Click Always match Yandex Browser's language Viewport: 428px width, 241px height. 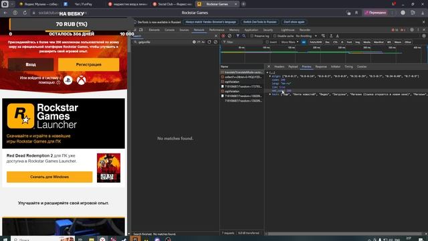pos(211,22)
